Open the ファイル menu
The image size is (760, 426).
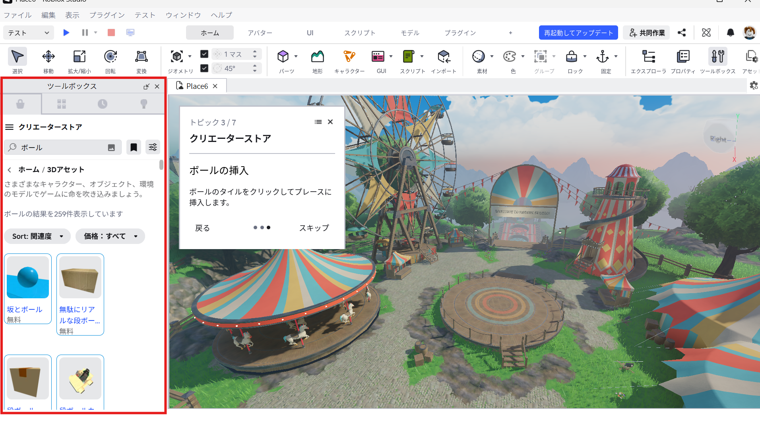coord(17,15)
